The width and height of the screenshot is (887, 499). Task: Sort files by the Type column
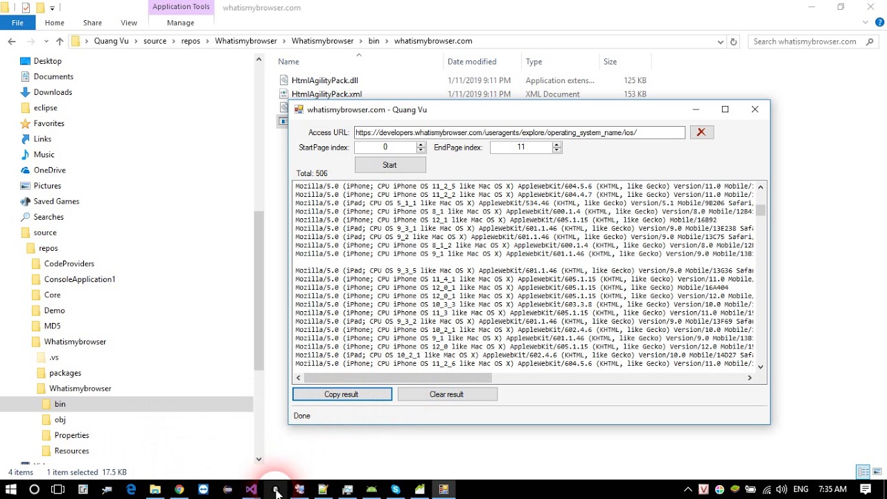(560, 62)
